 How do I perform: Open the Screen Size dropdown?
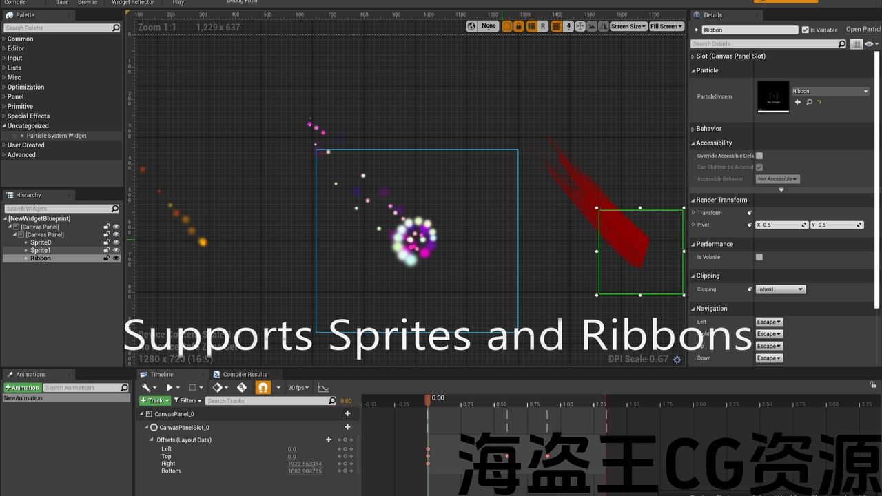(x=628, y=26)
